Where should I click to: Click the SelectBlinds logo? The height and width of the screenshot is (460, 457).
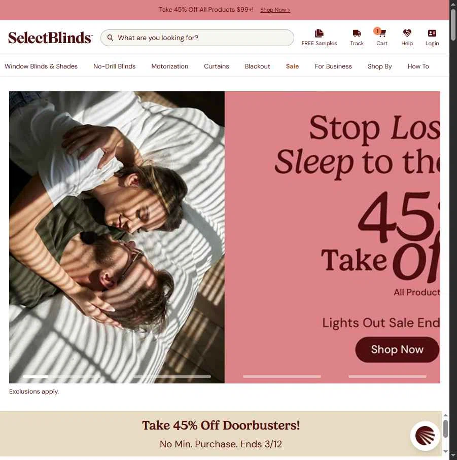(x=50, y=38)
